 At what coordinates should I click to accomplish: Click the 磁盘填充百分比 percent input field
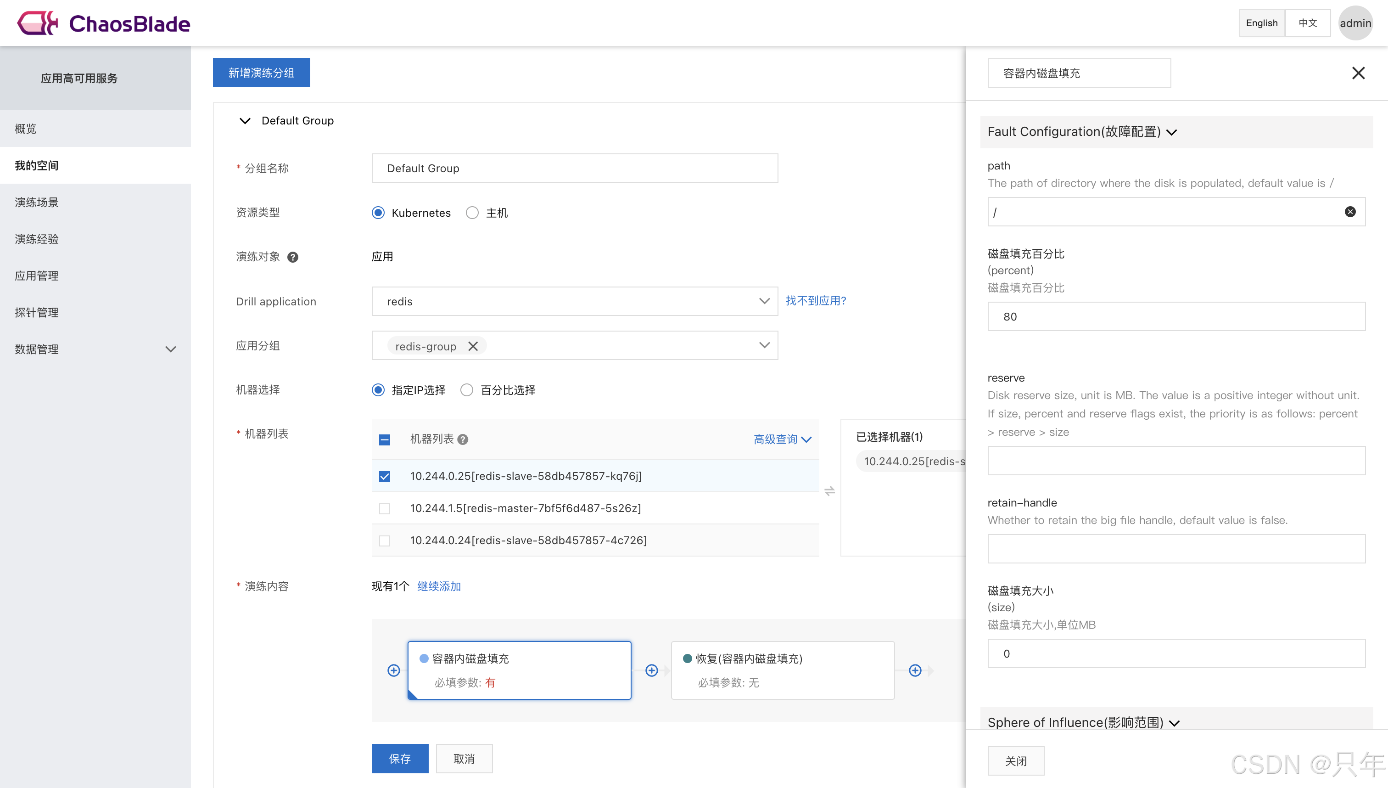pyautogui.click(x=1176, y=316)
